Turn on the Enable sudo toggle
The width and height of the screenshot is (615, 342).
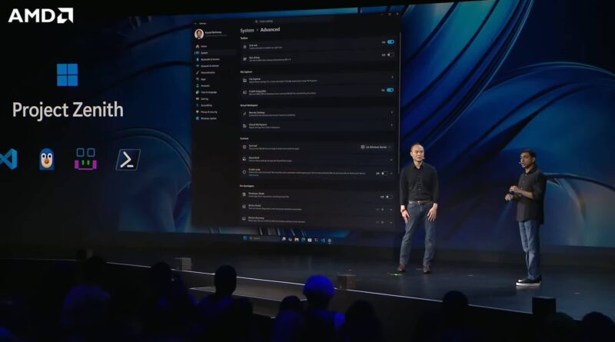point(384,173)
